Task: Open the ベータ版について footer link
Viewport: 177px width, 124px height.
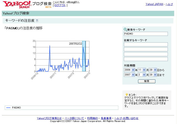Action: pos(74,118)
